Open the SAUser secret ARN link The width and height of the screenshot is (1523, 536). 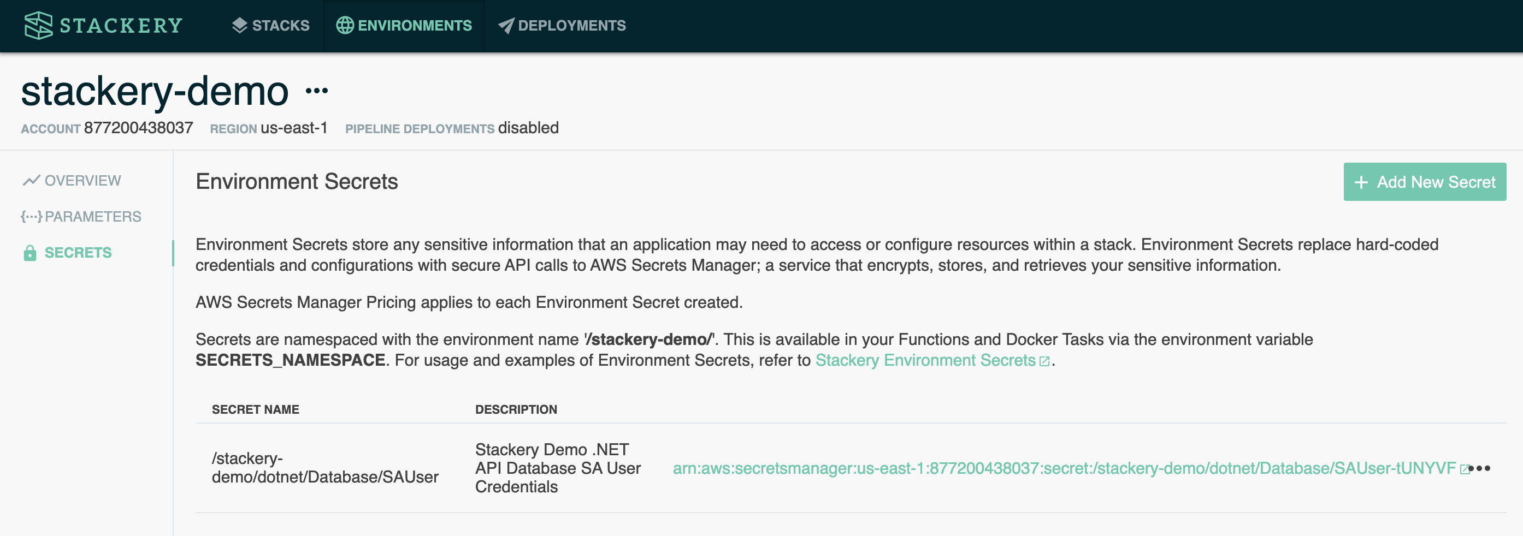click(x=1064, y=468)
